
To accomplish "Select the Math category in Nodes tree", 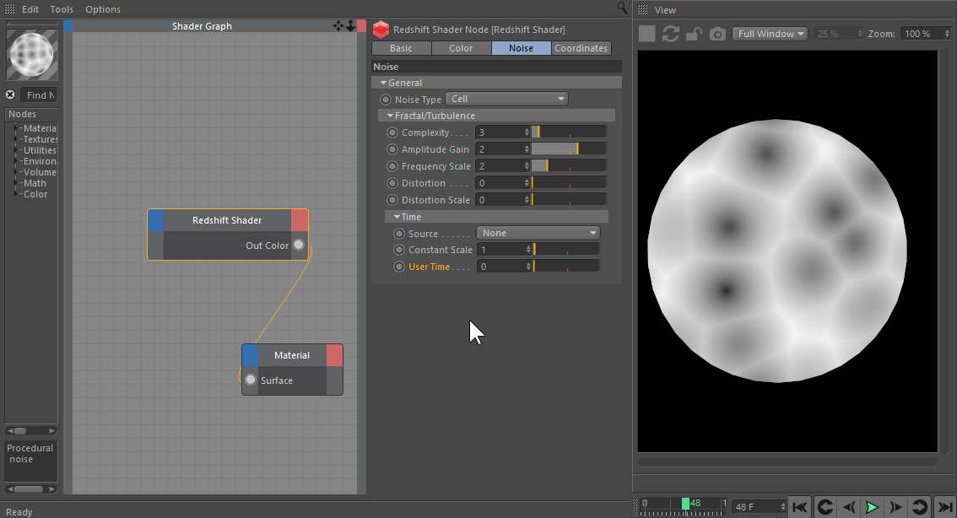I will pyautogui.click(x=35, y=183).
